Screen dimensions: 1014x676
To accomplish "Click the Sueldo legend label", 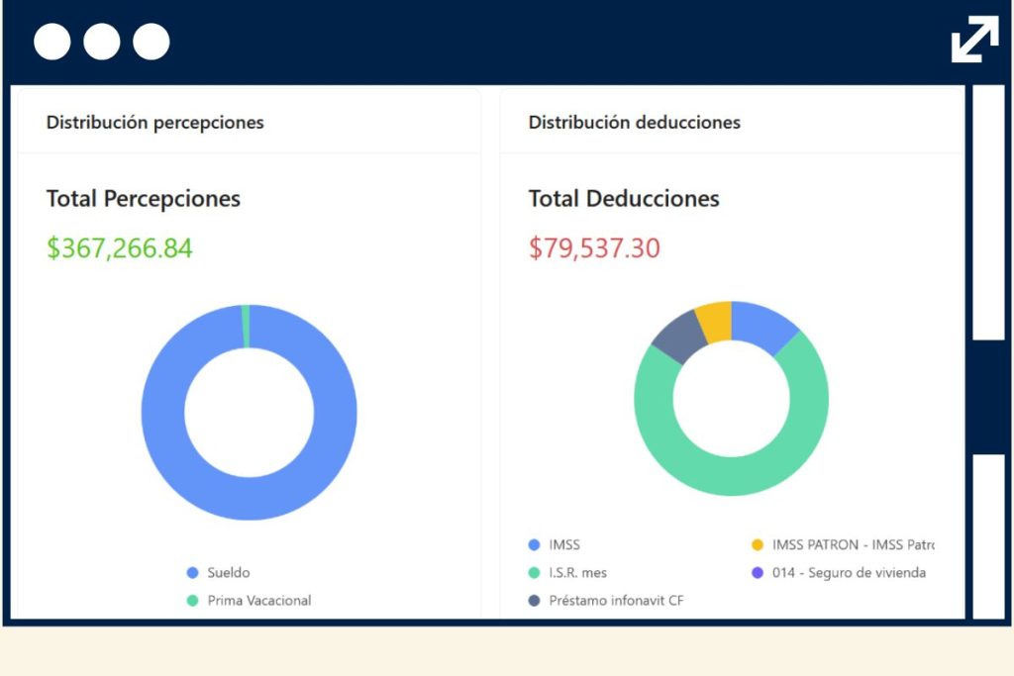I will click(230, 572).
